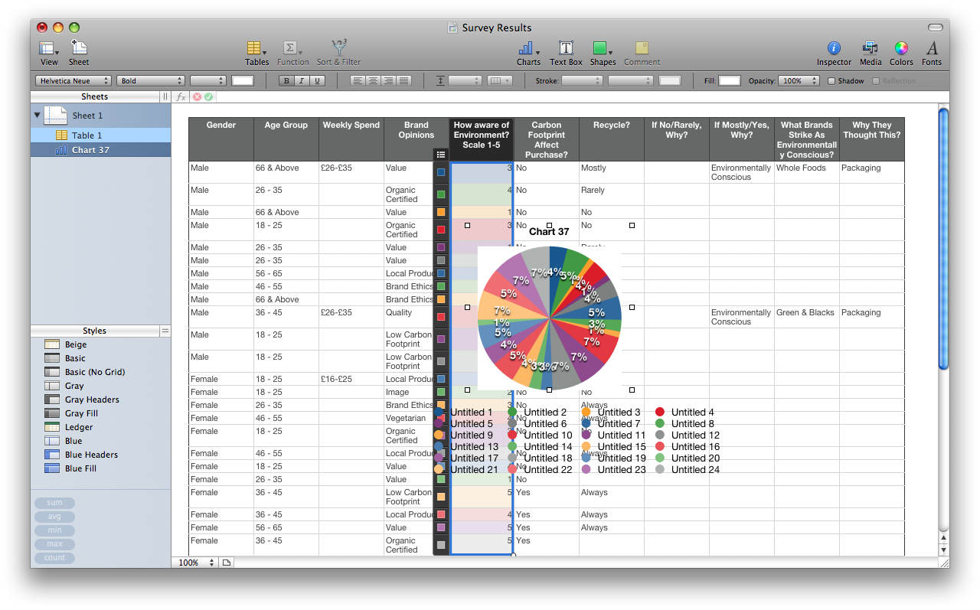Apply the Beige table style
980x610 pixels.
[76, 344]
